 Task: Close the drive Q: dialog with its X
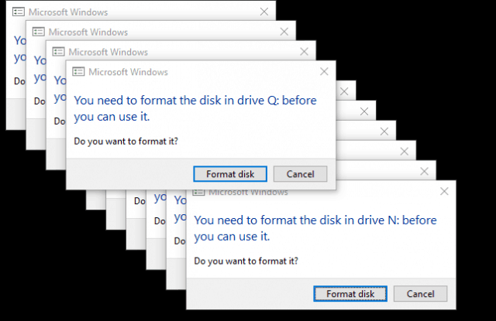tap(324, 71)
